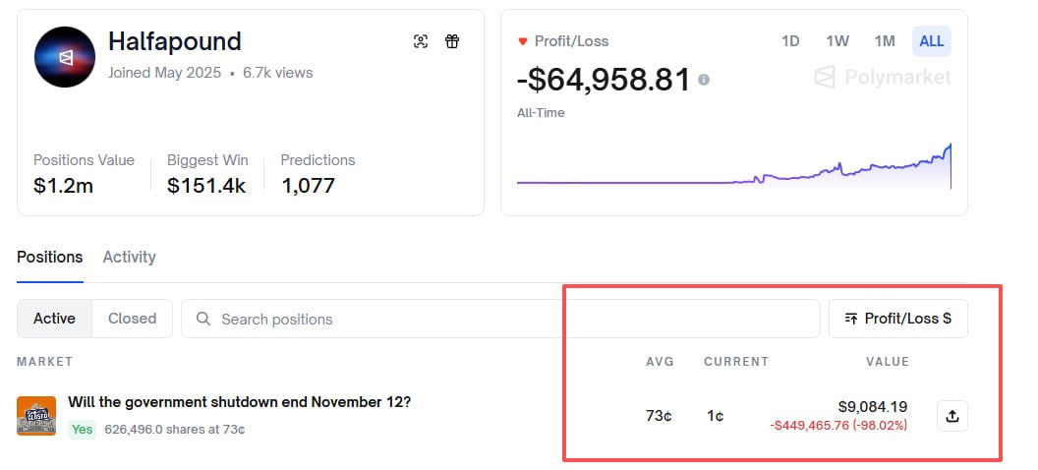This screenshot has width=1038, height=470.
Task: Select the 1W time range
Action: pos(837,41)
